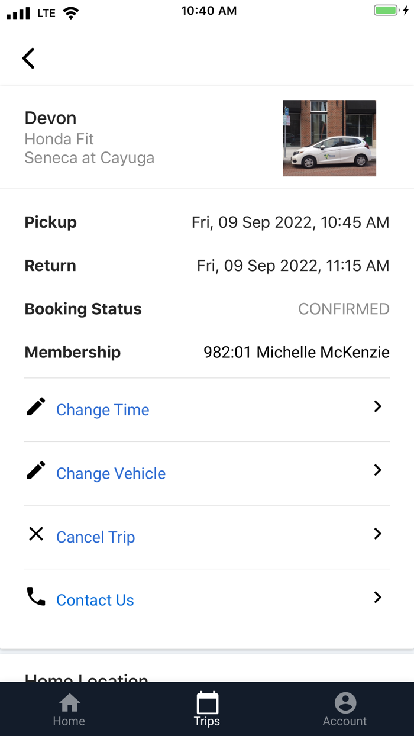The width and height of the screenshot is (414, 736).
Task: Tap the CONFIRMED booking status text
Action: click(344, 308)
